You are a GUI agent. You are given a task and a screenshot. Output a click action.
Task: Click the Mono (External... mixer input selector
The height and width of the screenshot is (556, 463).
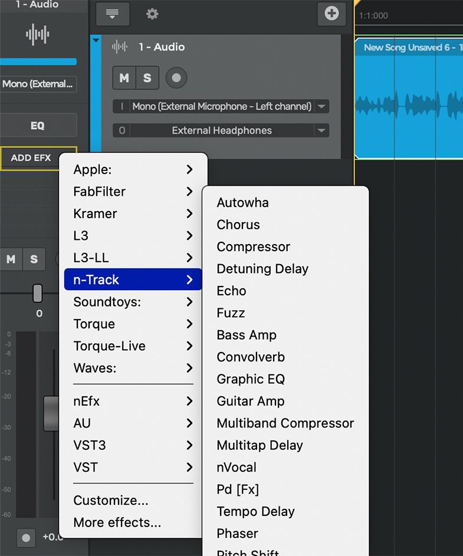(38, 84)
